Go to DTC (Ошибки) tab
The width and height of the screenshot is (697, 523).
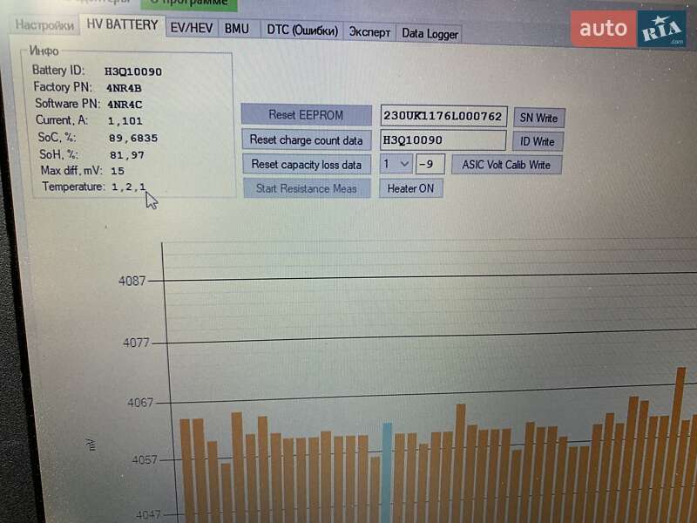[x=301, y=31]
